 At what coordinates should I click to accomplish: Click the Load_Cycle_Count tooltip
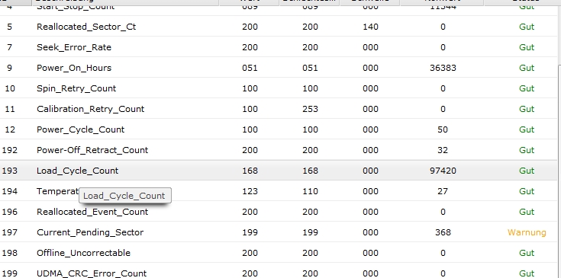[x=125, y=196]
